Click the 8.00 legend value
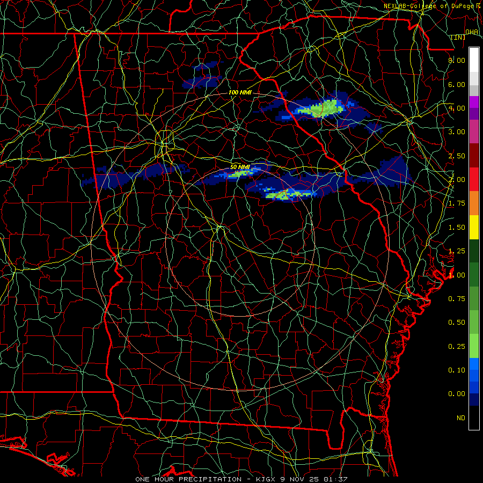 coord(457,60)
